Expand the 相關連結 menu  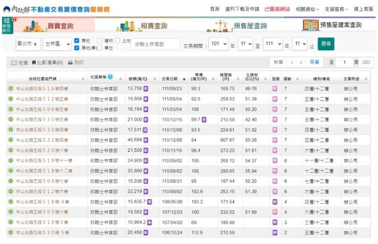click(x=307, y=9)
